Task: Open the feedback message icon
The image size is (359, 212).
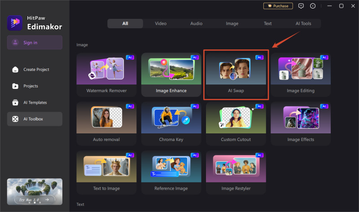Action: point(301,6)
